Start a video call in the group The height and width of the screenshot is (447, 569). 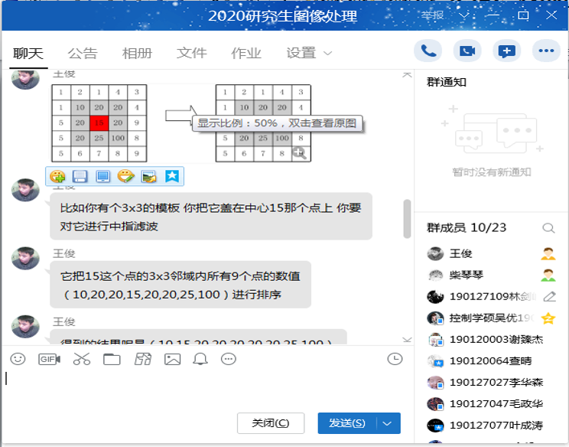(x=467, y=51)
